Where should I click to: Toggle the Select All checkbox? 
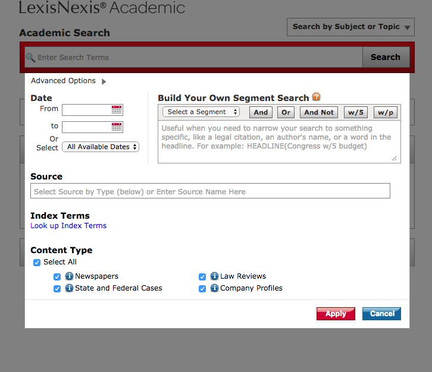click(x=37, y=263)
